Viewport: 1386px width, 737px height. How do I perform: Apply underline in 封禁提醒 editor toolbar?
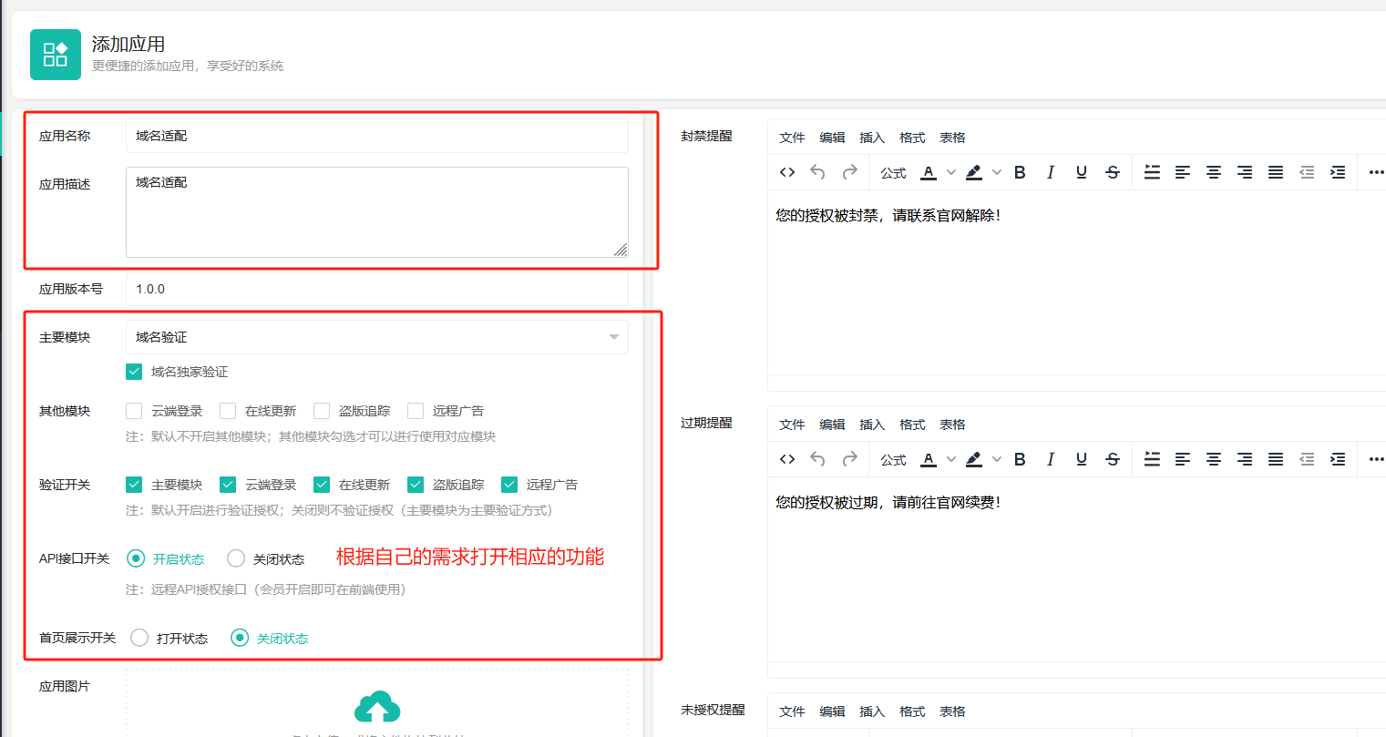pyautogui.click(x=1081, y=172)
